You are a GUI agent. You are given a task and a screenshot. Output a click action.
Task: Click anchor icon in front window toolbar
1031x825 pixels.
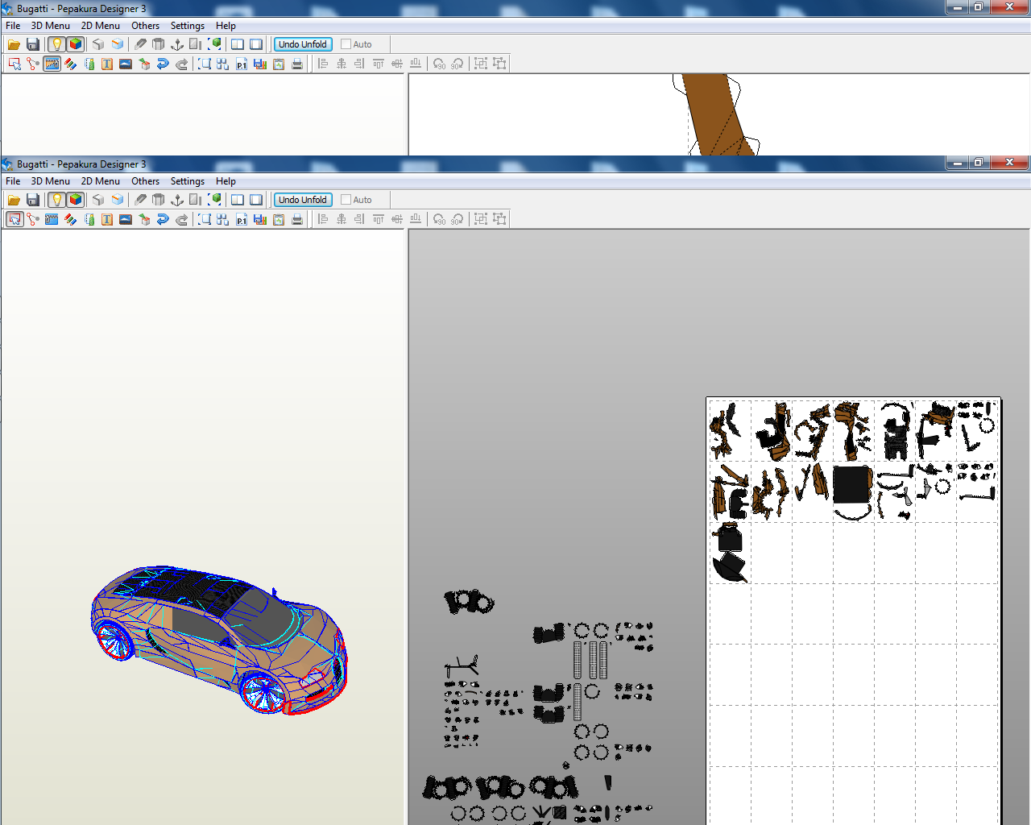point(177,200)
